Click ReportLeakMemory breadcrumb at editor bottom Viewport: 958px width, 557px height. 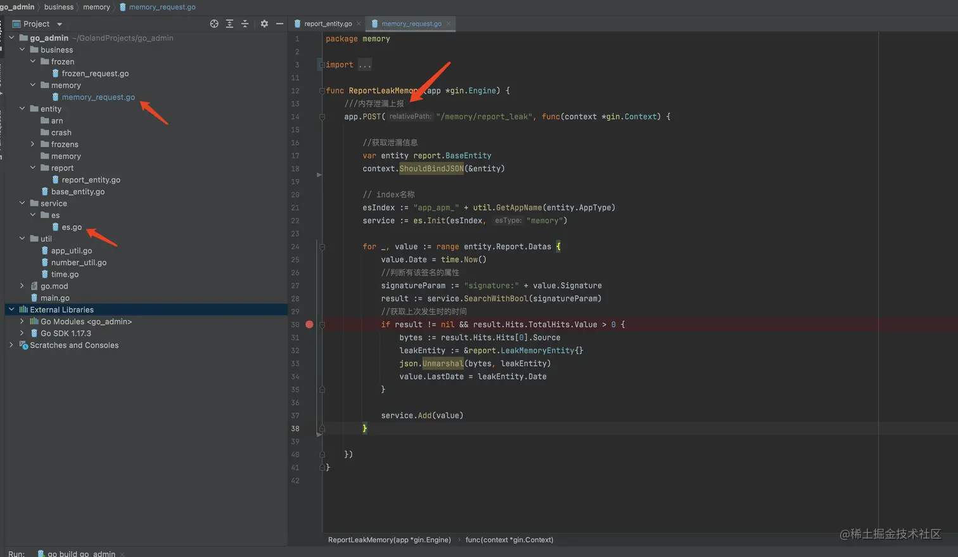(x=389, y=540)
